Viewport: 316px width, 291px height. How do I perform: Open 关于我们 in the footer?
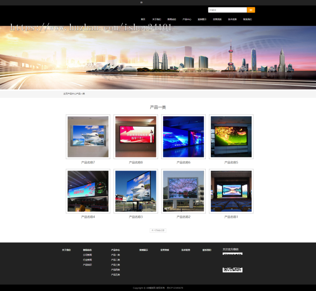[66, 250]
